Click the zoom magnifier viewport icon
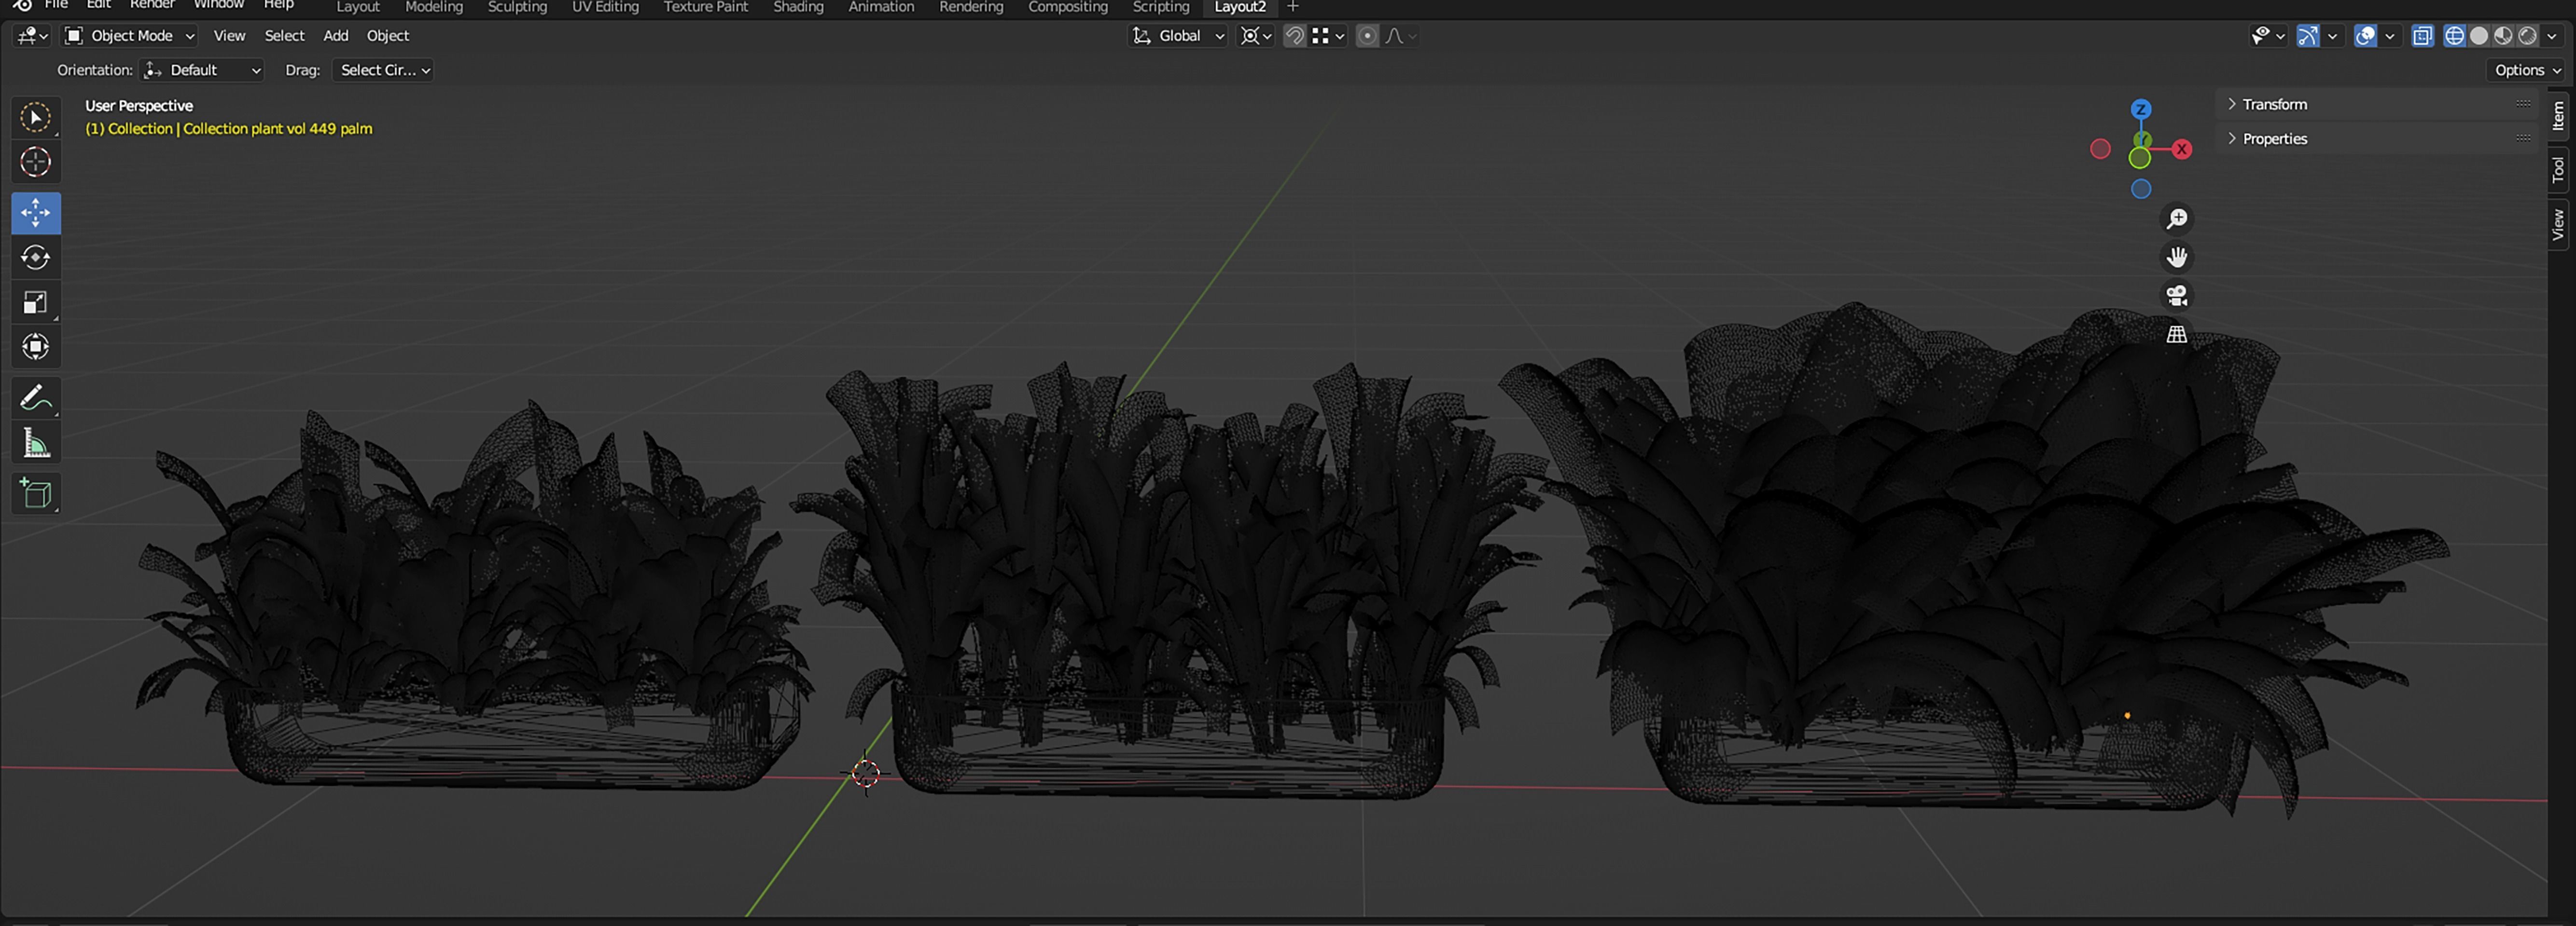The height and width of the screenshot is (926, 2576). 2176,219
